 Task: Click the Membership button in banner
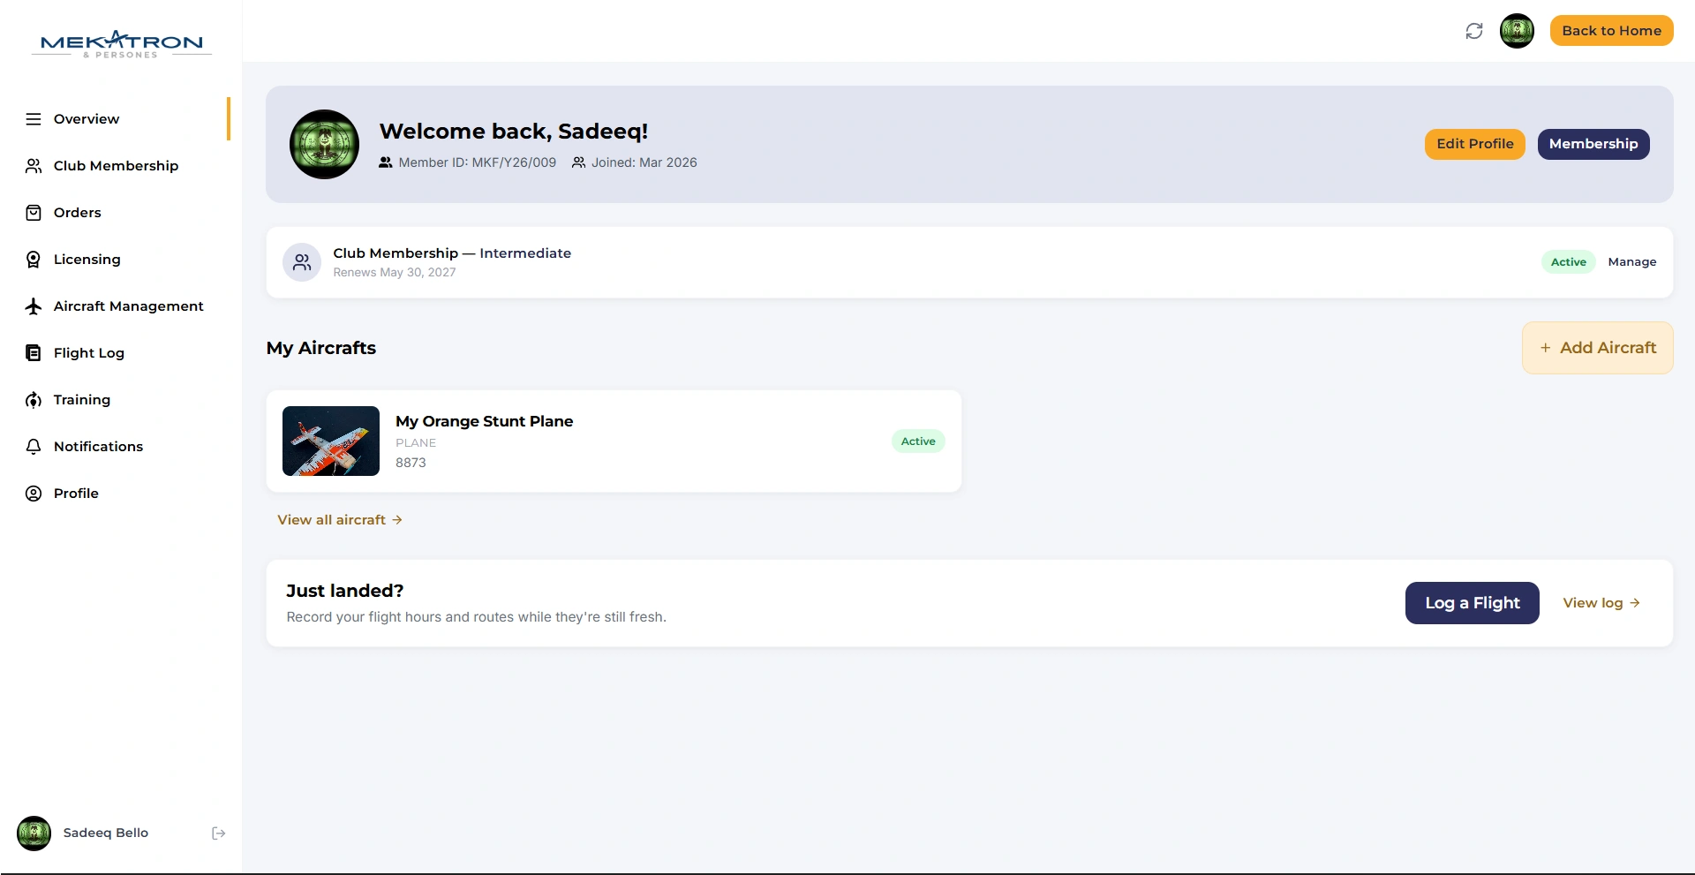1593,144
